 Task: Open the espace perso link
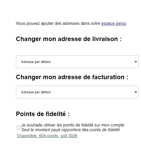[114, 24]
